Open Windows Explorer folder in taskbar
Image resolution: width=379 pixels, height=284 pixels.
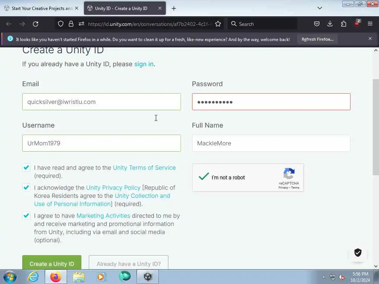pyautogui.click(x=79, y=277)
